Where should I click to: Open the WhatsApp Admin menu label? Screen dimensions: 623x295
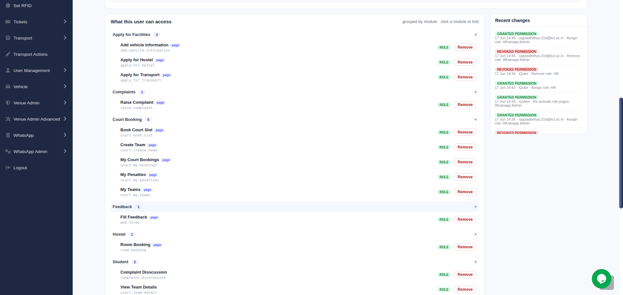[30, 151]
